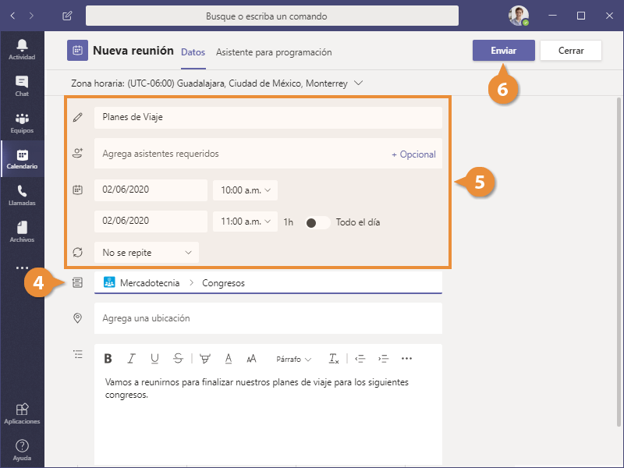Go to Equipos in the sidebar
The image size is (624, 468).
click(22, 122)
